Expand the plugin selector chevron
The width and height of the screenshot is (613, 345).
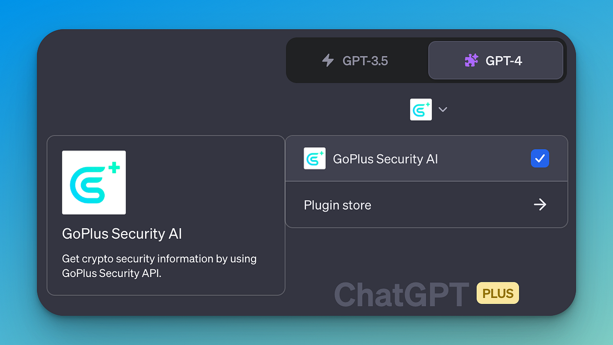click(x=443, y=109)
